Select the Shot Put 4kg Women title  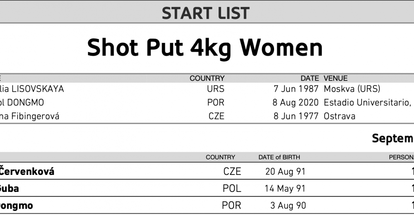[x=205, y=48]
